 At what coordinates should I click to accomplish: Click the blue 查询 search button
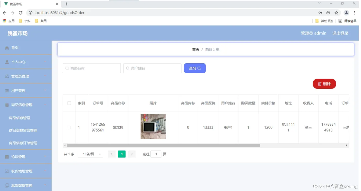coord(195,68)
